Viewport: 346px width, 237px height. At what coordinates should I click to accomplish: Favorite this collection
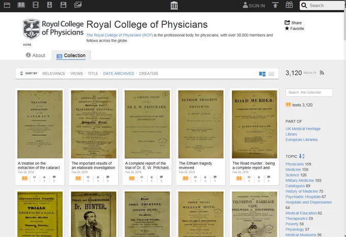click(295, 28)
